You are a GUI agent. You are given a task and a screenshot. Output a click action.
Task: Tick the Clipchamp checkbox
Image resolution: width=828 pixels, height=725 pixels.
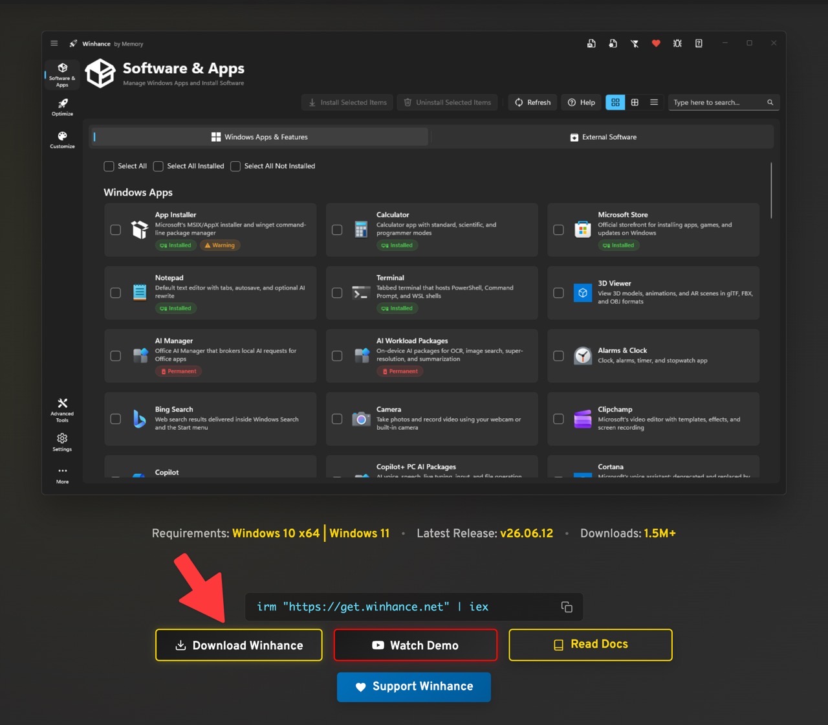click(x=558, y=419)
